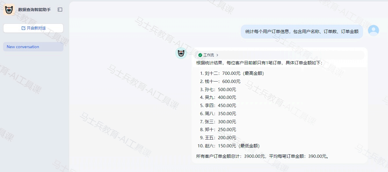
Task: Collapse the sidebar with the panel toggle icon
Action: [x=60, y=10]
